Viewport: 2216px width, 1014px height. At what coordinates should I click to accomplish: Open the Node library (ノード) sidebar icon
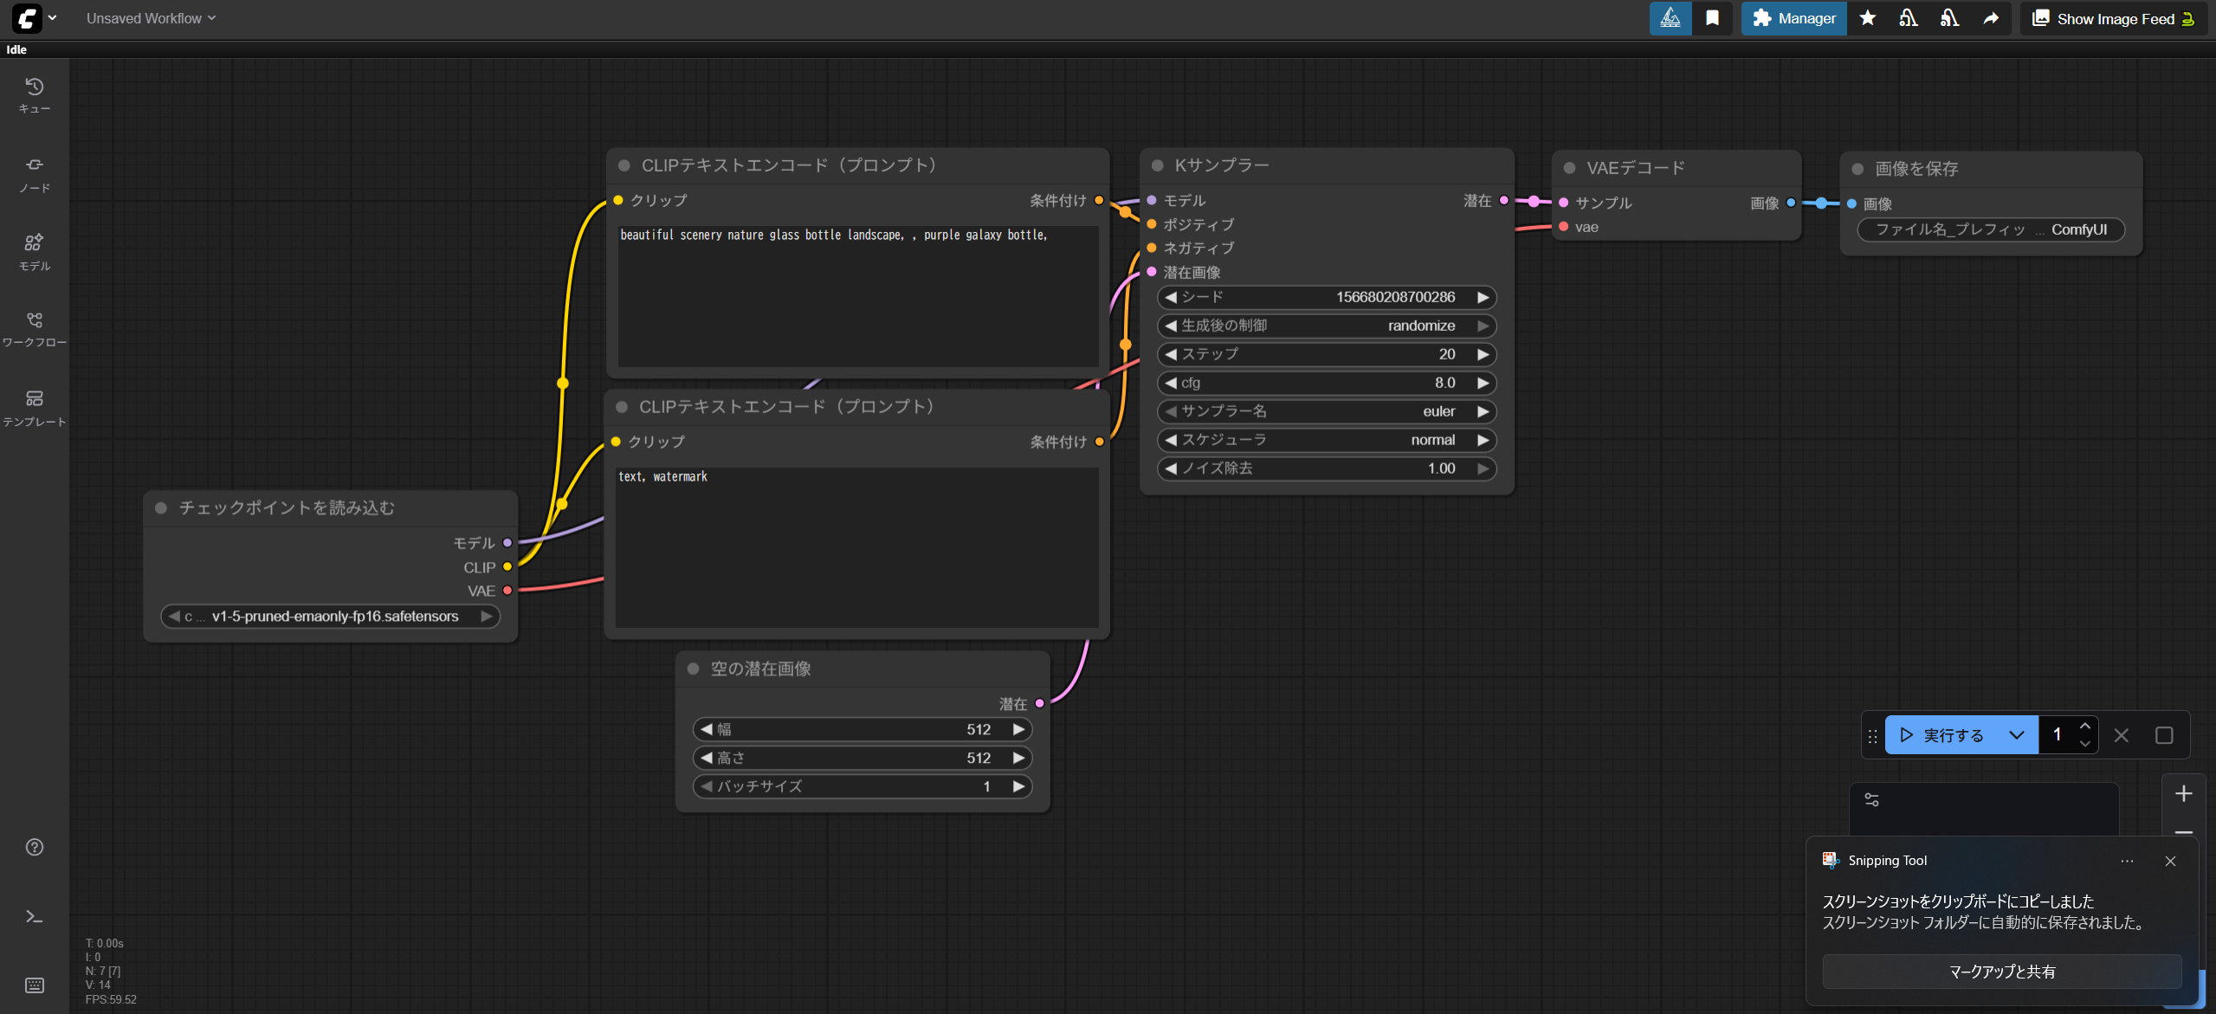pyautogui.click(x=34, y=173)
